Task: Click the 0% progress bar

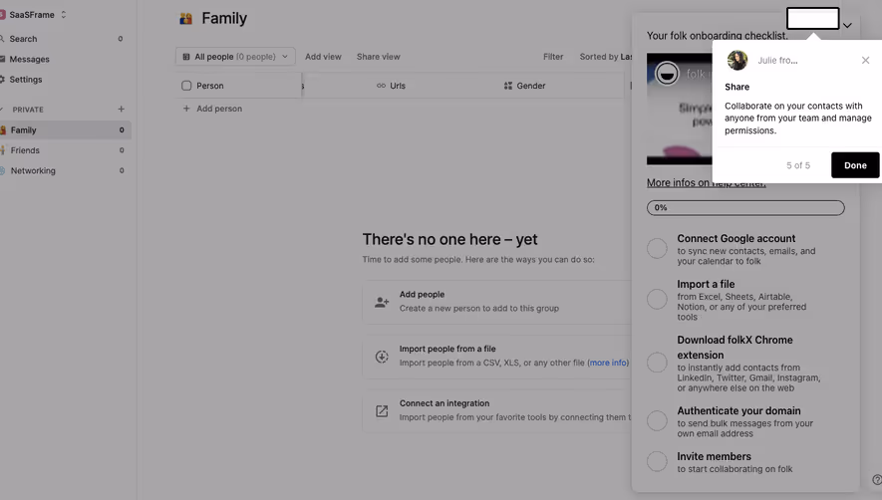Action: tap(745, 207)
